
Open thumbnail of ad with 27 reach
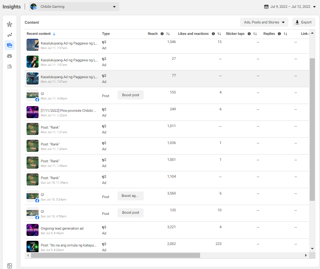click(33, 62)
